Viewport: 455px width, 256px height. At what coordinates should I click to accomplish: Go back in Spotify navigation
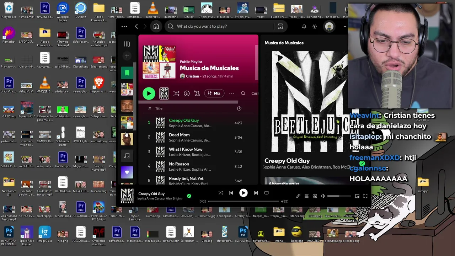pos(136,26)
